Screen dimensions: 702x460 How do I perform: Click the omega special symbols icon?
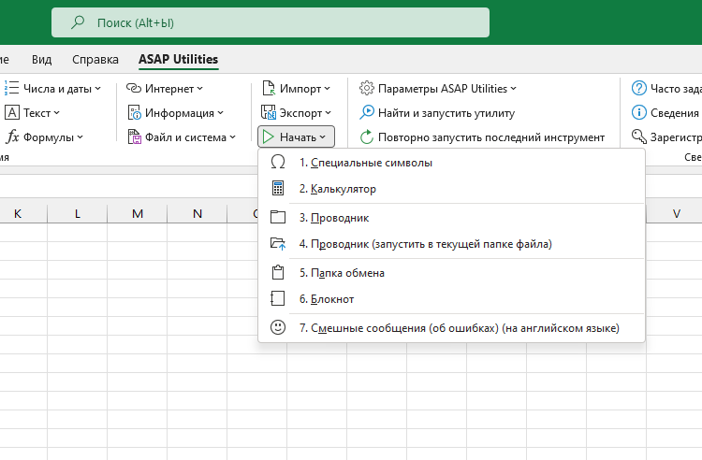(x=278, y=162)
